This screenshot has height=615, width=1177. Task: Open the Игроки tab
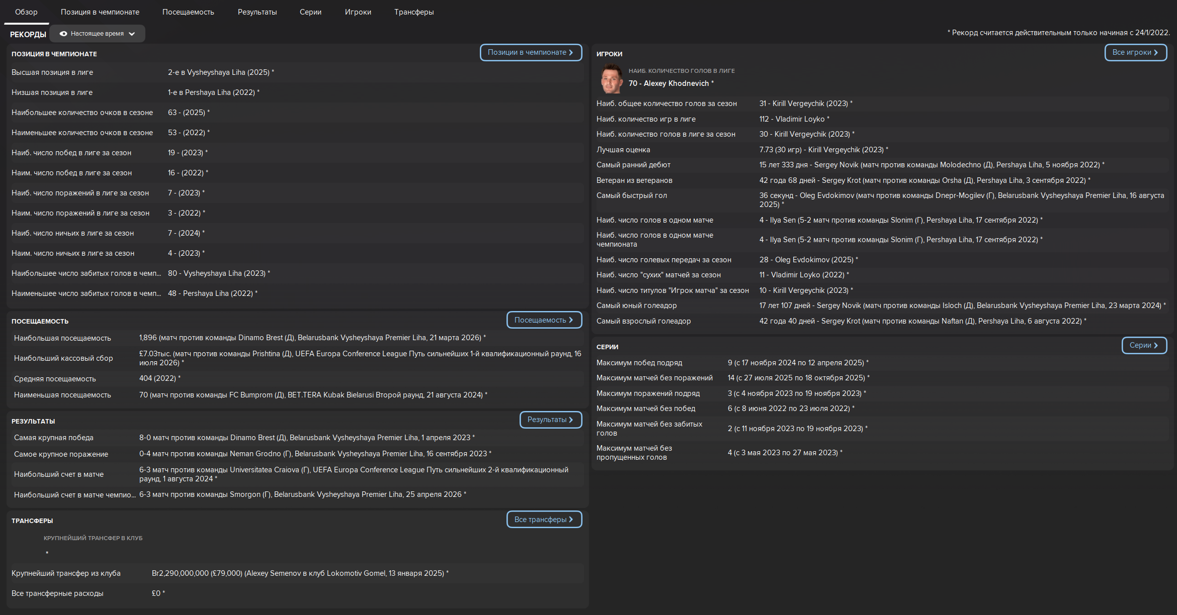(358, 12)
